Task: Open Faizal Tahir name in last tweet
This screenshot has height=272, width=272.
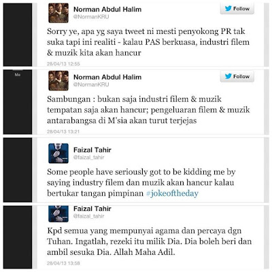Action: [92, 209]
